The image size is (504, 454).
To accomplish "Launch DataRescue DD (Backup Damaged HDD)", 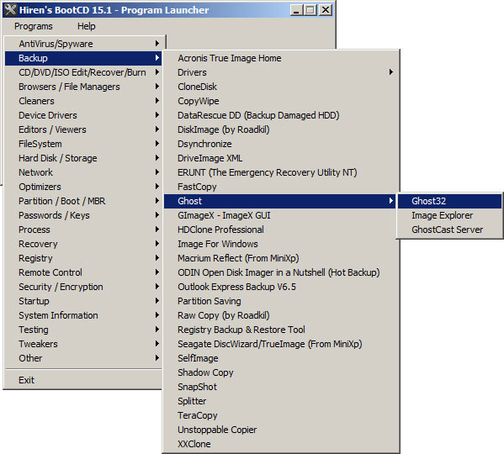I will pos(280,115).
